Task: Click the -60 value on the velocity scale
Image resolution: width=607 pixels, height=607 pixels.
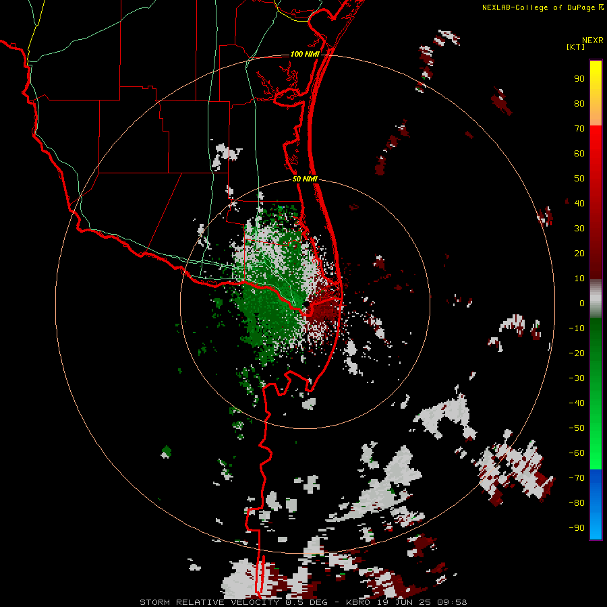Action: coord(577,453)
